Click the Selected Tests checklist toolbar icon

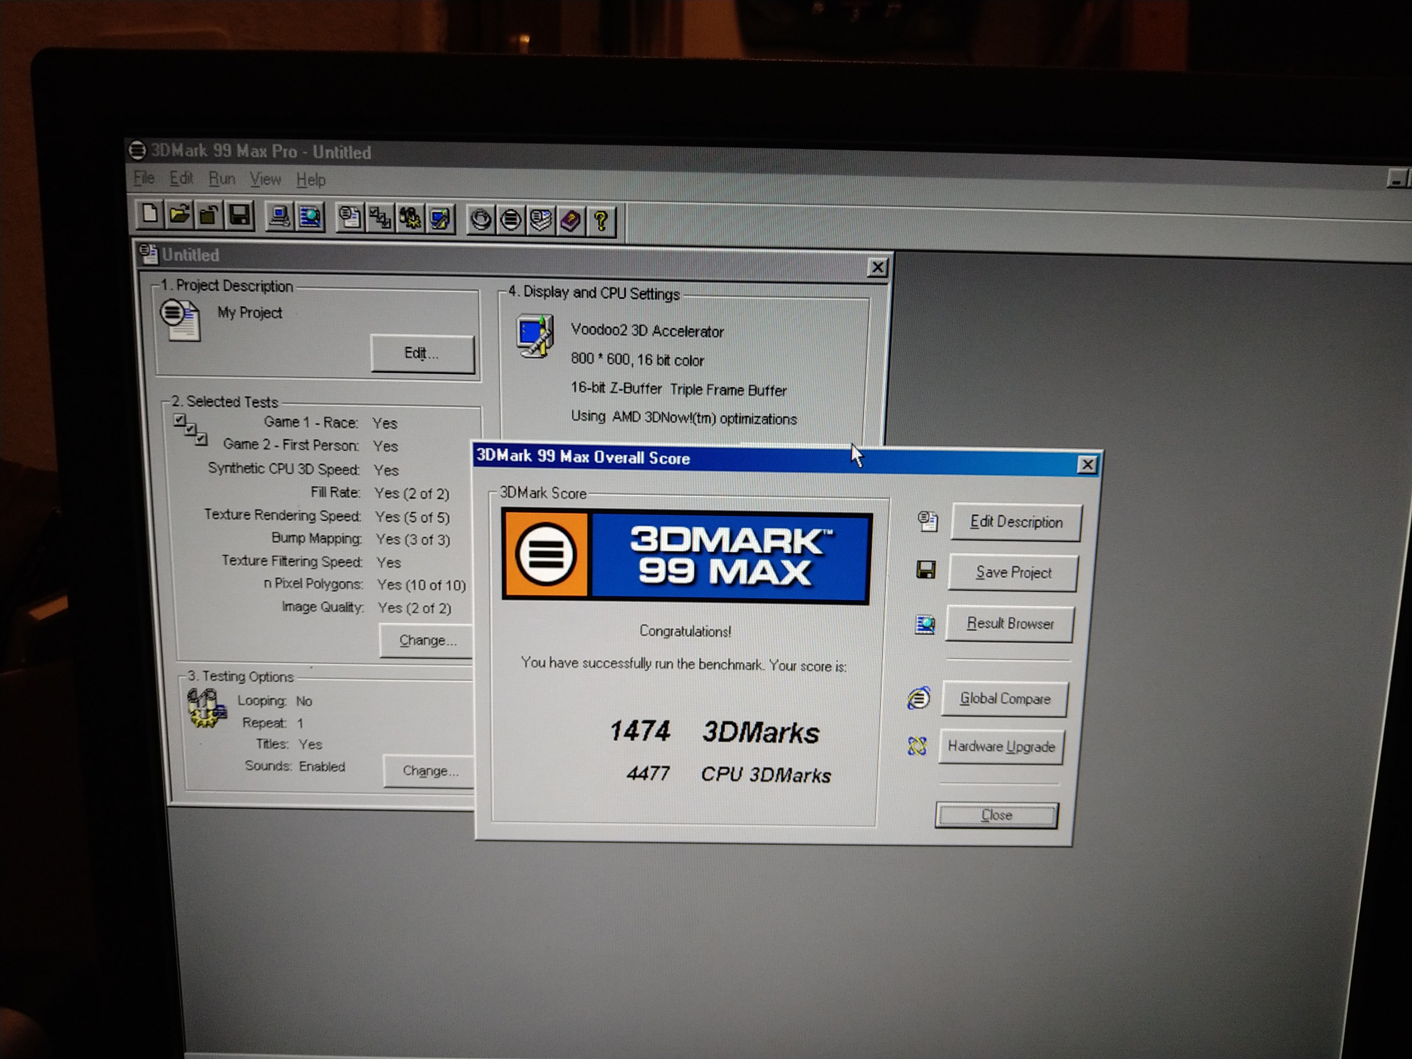[381, 218]
